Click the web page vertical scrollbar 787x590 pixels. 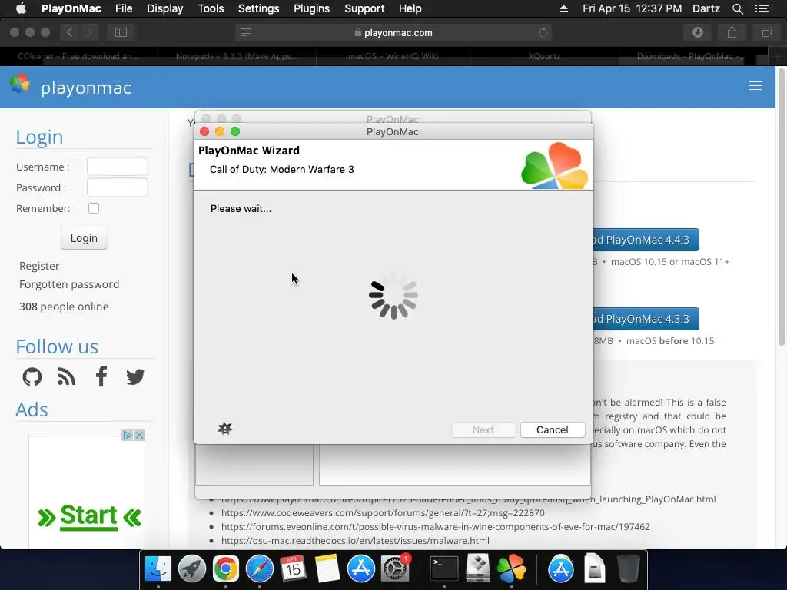click(781, 208)
